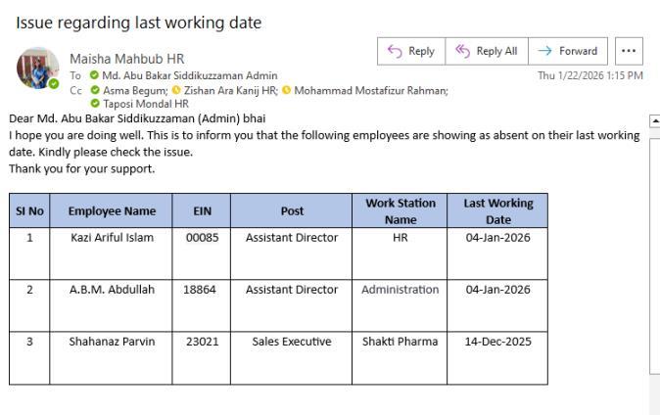The image size is (660, 415).
Task: Click presence icon beside Md. Abu Bakar Siddikuzzaman
Action: [x=94, y=76]
